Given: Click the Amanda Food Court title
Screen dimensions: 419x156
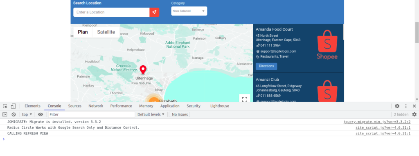Looking at the screenshot, I should tap(274, 29).
